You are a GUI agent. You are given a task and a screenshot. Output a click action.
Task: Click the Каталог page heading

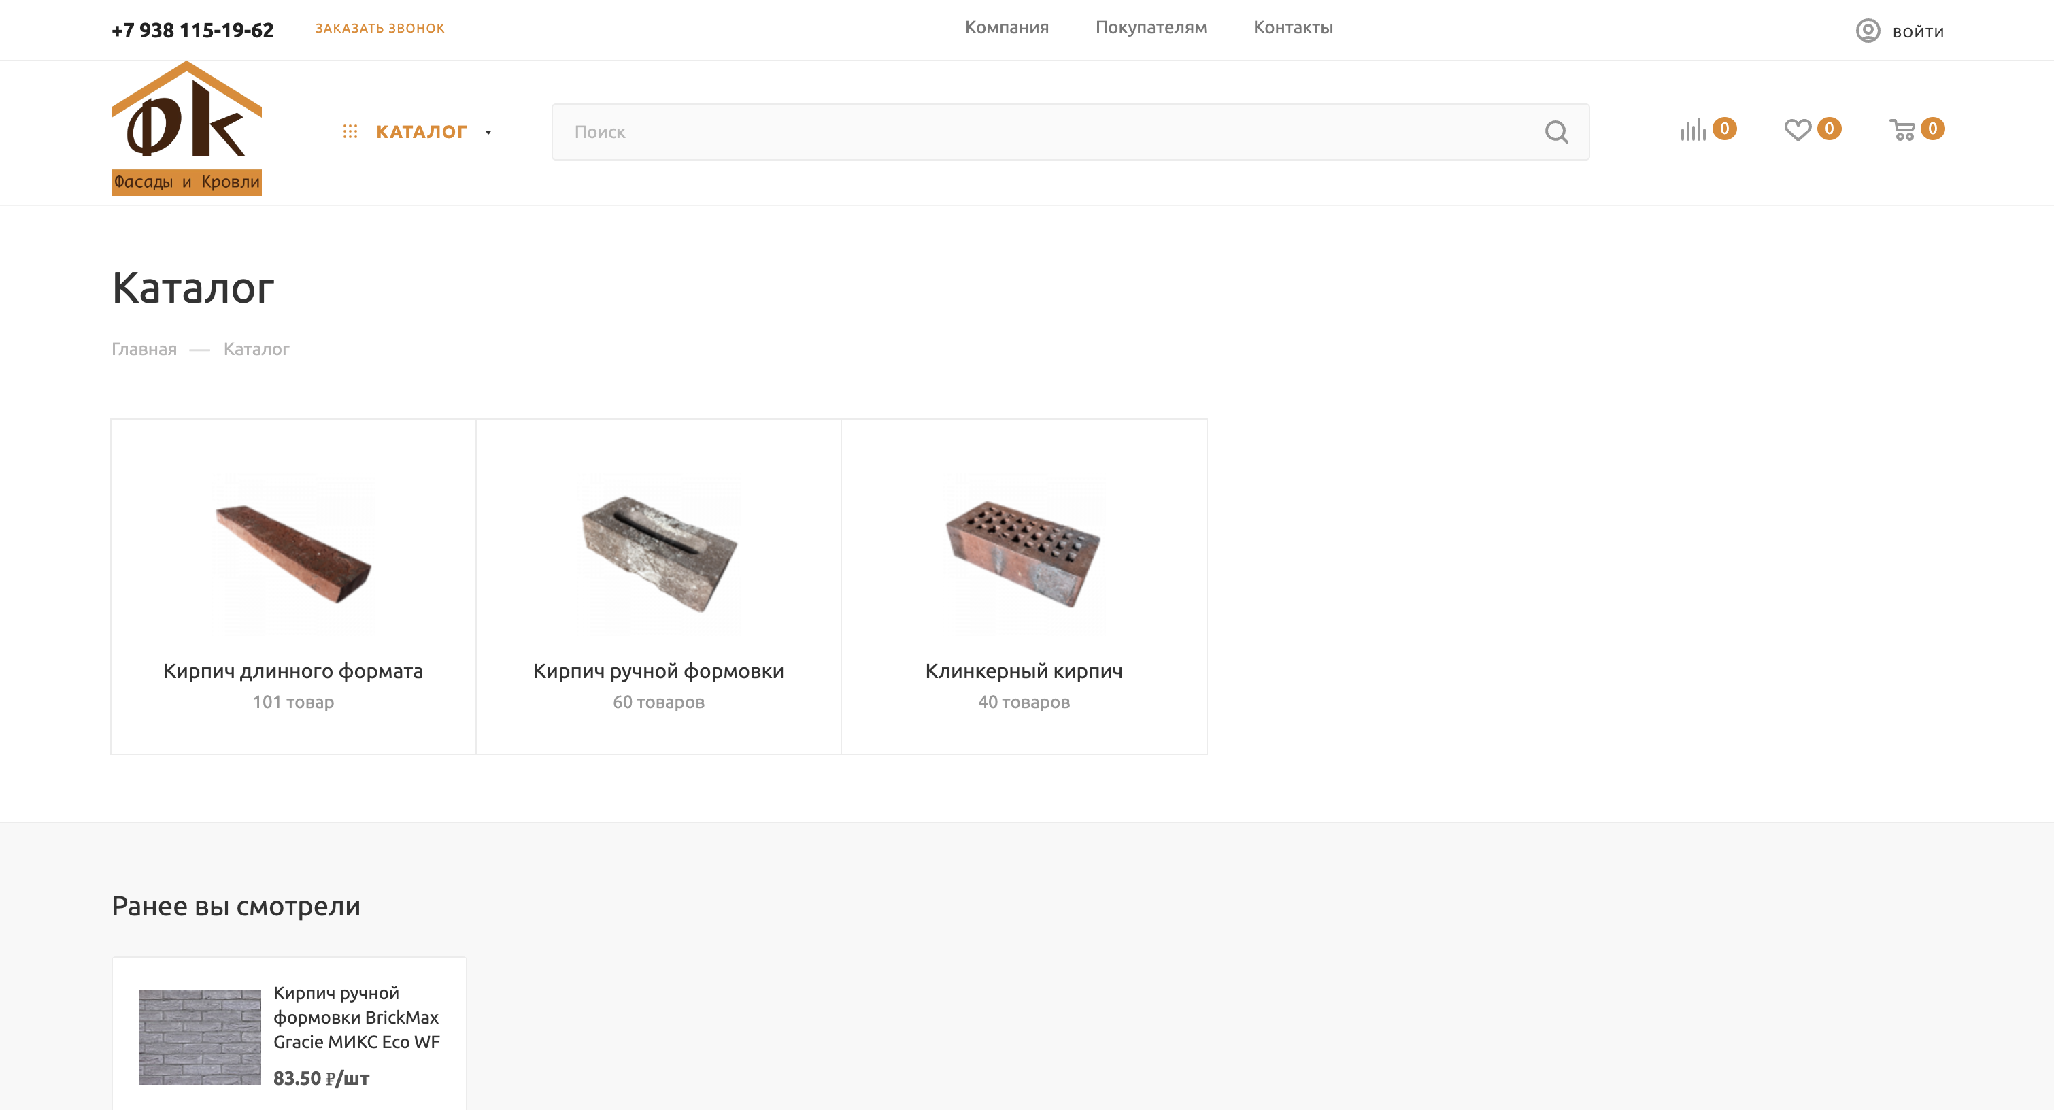[x=193, y=288]
